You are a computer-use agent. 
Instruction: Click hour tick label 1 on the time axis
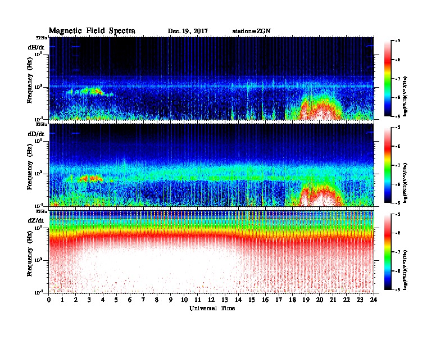(x=62, y=300)
